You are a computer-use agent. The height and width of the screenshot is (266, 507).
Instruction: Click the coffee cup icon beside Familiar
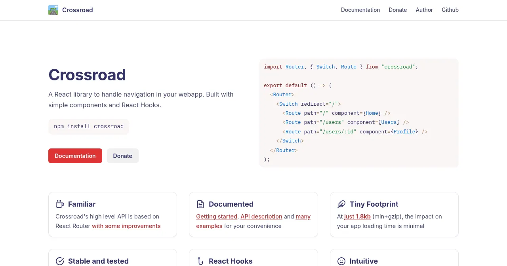tap(60, 204)
